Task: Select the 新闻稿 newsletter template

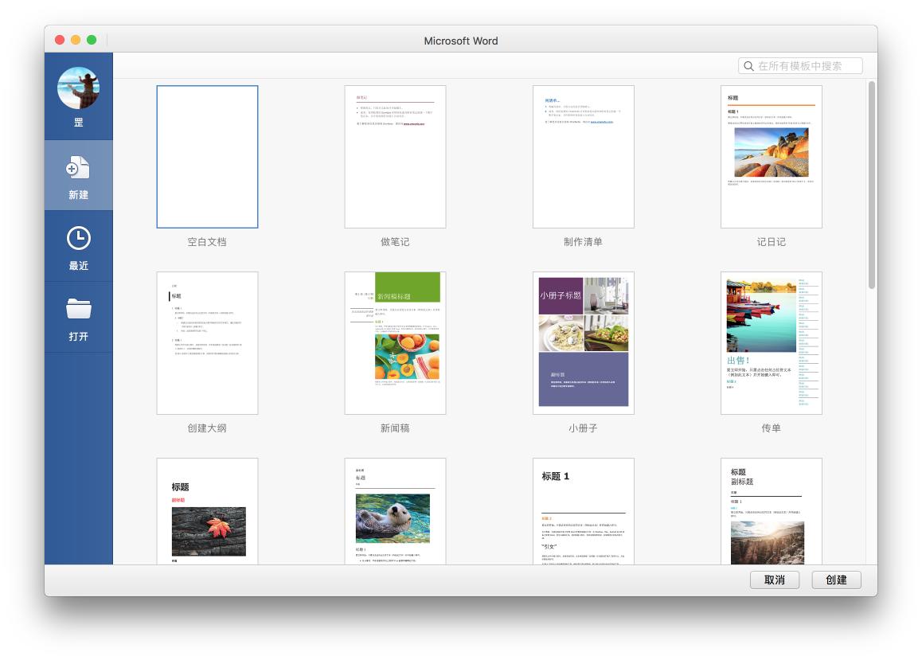Action: [395, 343]
